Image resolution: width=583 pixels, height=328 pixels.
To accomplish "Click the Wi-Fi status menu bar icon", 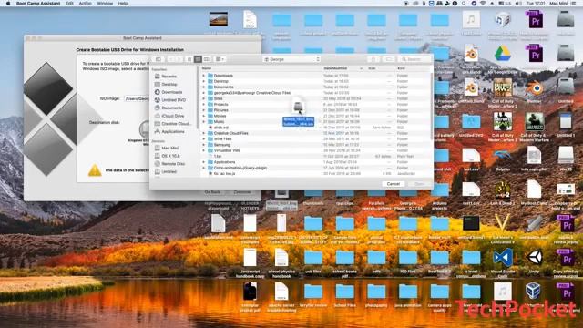I will tap(483, 4).
